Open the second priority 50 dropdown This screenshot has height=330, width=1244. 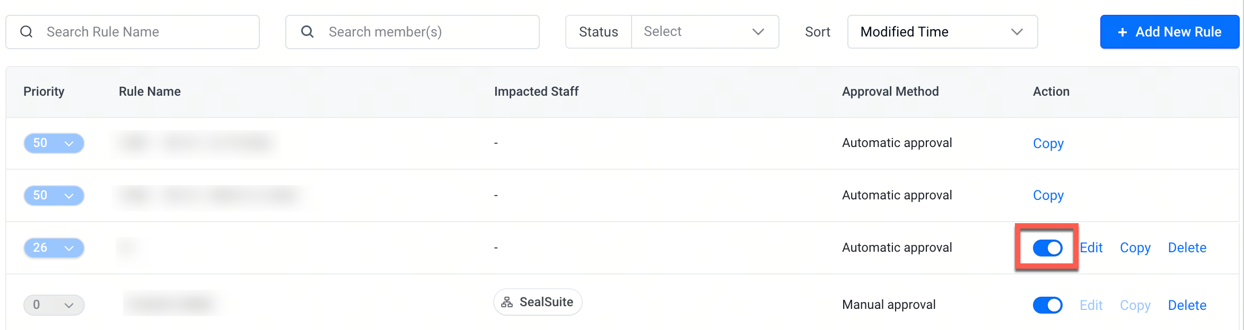coord(54,195)
